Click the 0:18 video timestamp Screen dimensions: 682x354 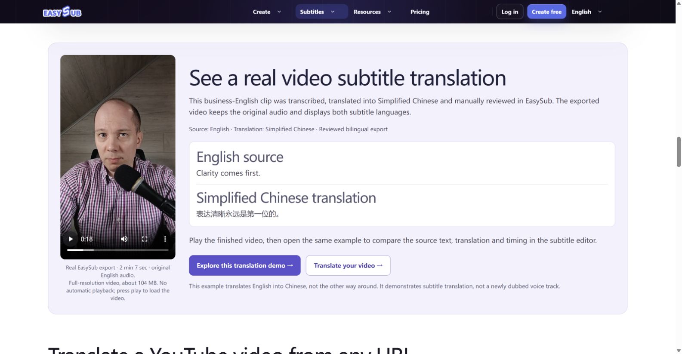(86, 239)
